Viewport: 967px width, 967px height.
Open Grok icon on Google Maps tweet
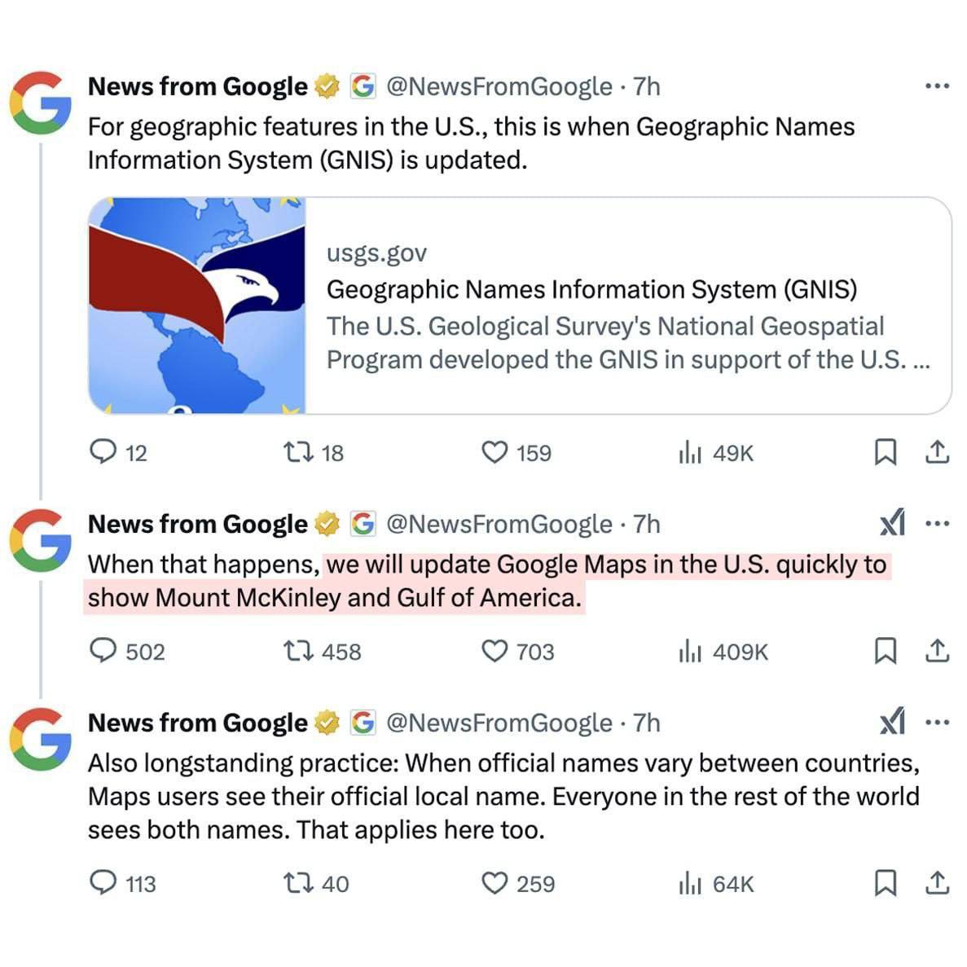click(893, 524)
